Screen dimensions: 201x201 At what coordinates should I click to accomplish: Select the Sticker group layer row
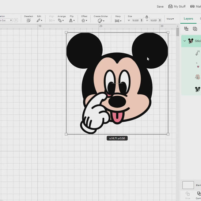(191, 41)
